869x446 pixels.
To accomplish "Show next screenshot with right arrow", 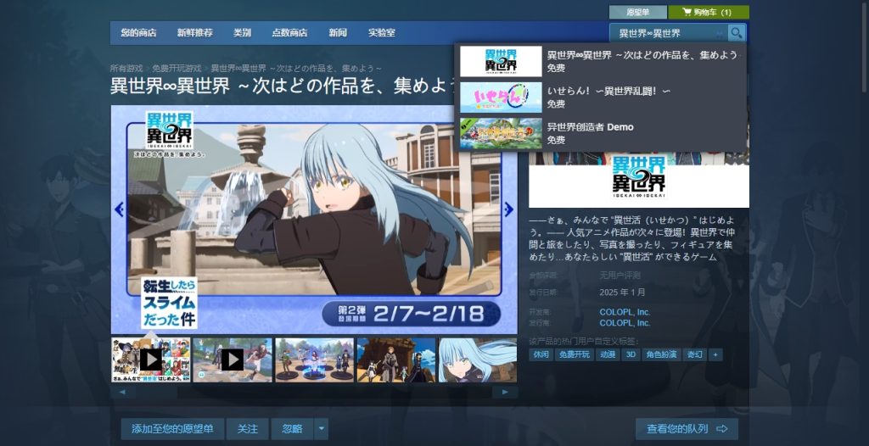I will coord(509,209).
